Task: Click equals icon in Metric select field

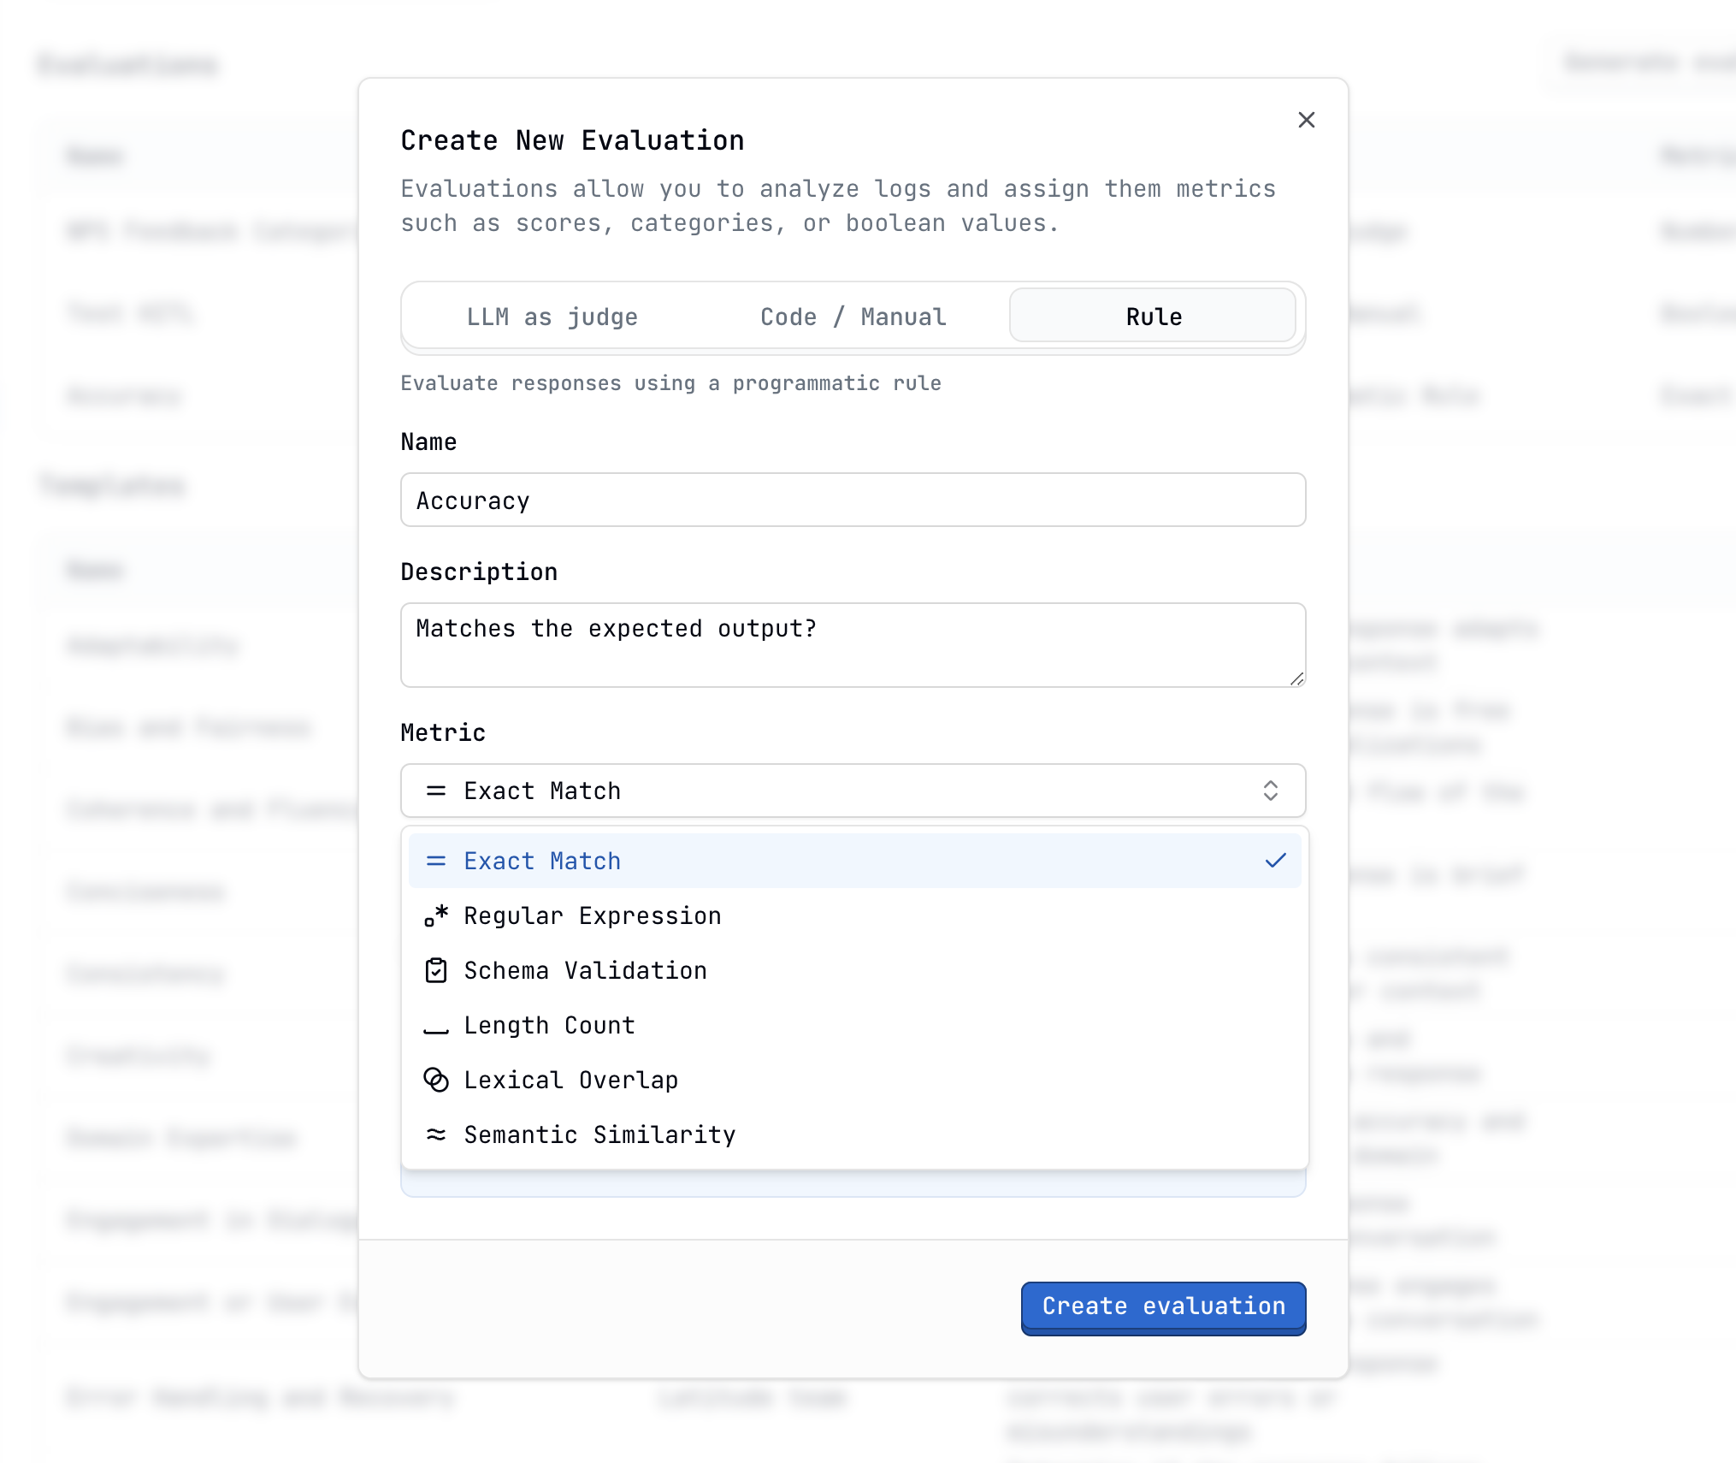Action: pyautogui.click(x=436, y=791)
